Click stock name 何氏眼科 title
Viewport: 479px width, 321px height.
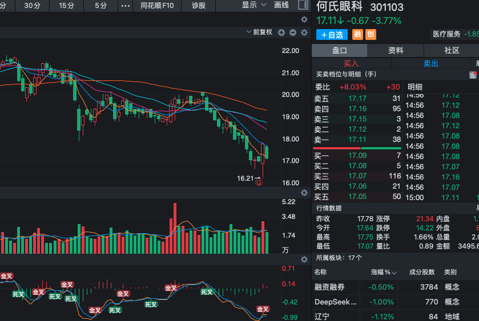click(x=339, y=6)
